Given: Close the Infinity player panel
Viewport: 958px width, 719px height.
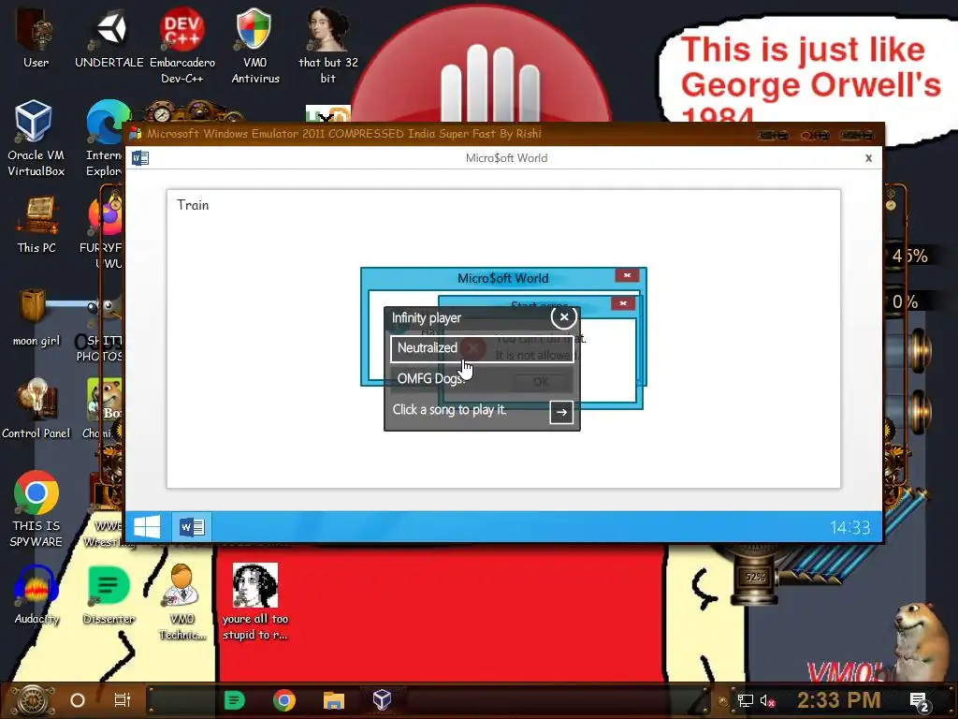Looking at the screenshot, I should click(x=563, y=316).
